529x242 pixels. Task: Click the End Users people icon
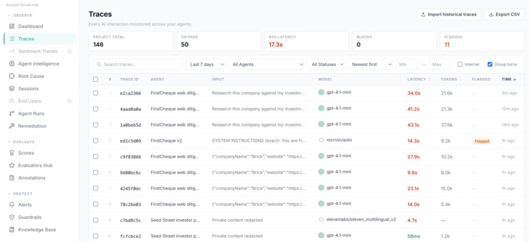click(12, 101)
